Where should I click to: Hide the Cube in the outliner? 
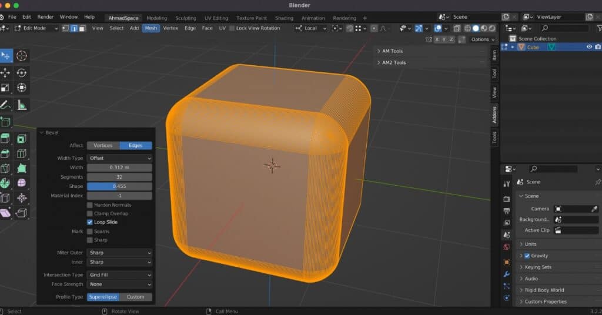tap(589, 47)
